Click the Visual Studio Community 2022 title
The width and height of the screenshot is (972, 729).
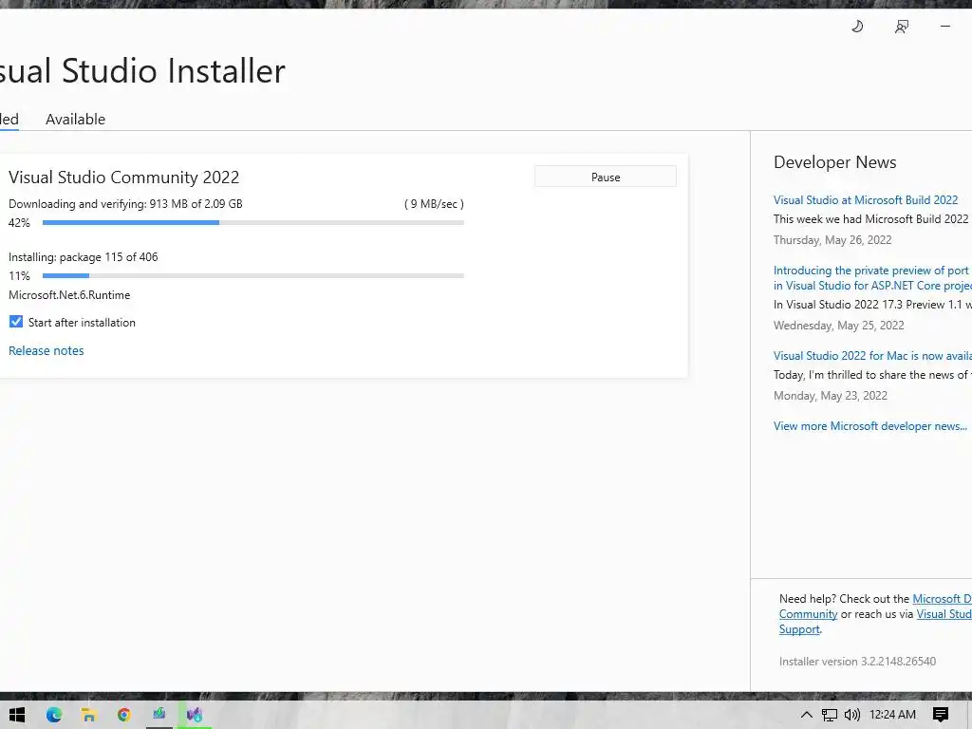pyautogui.click(x=123, y=178)
